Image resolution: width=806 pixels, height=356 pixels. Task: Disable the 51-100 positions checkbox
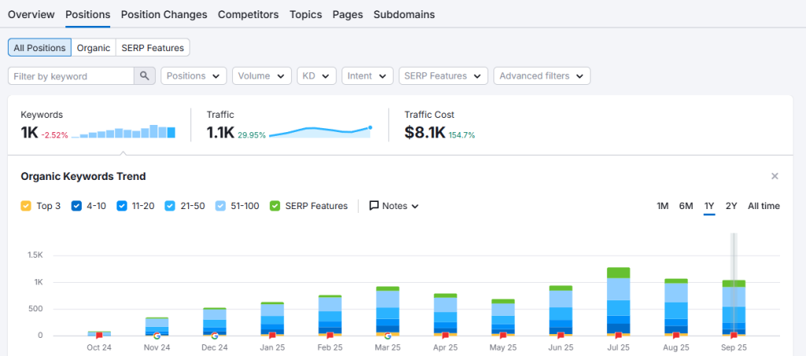tap(221, 206)
